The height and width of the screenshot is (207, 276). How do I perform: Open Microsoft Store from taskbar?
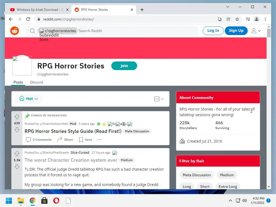(44, 201)
